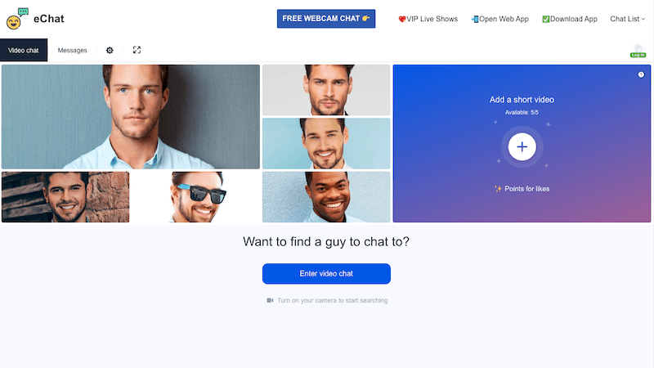Click the user avatar Log in icon
This screenshot has height=368, width=654.
click(638, 51)
